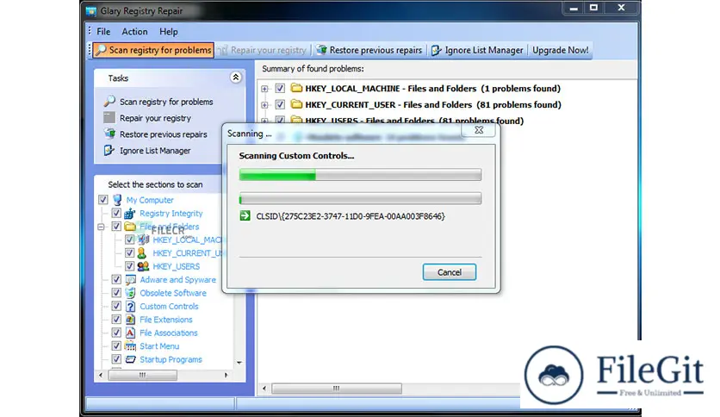
Task: Click Scan registry for problems toolbar button
Action: 153,50
